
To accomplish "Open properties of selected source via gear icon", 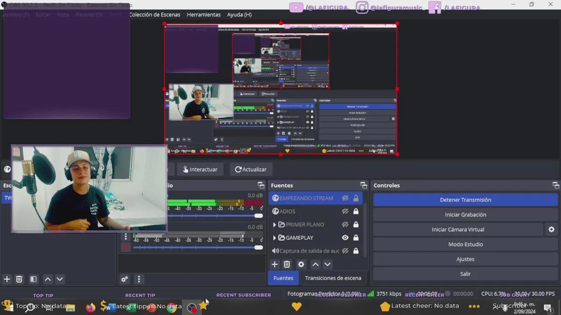I will tap(301, 264).
